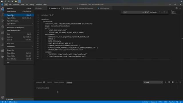Toggle Find in selection

pyautogui.click(x=164, y=12)
